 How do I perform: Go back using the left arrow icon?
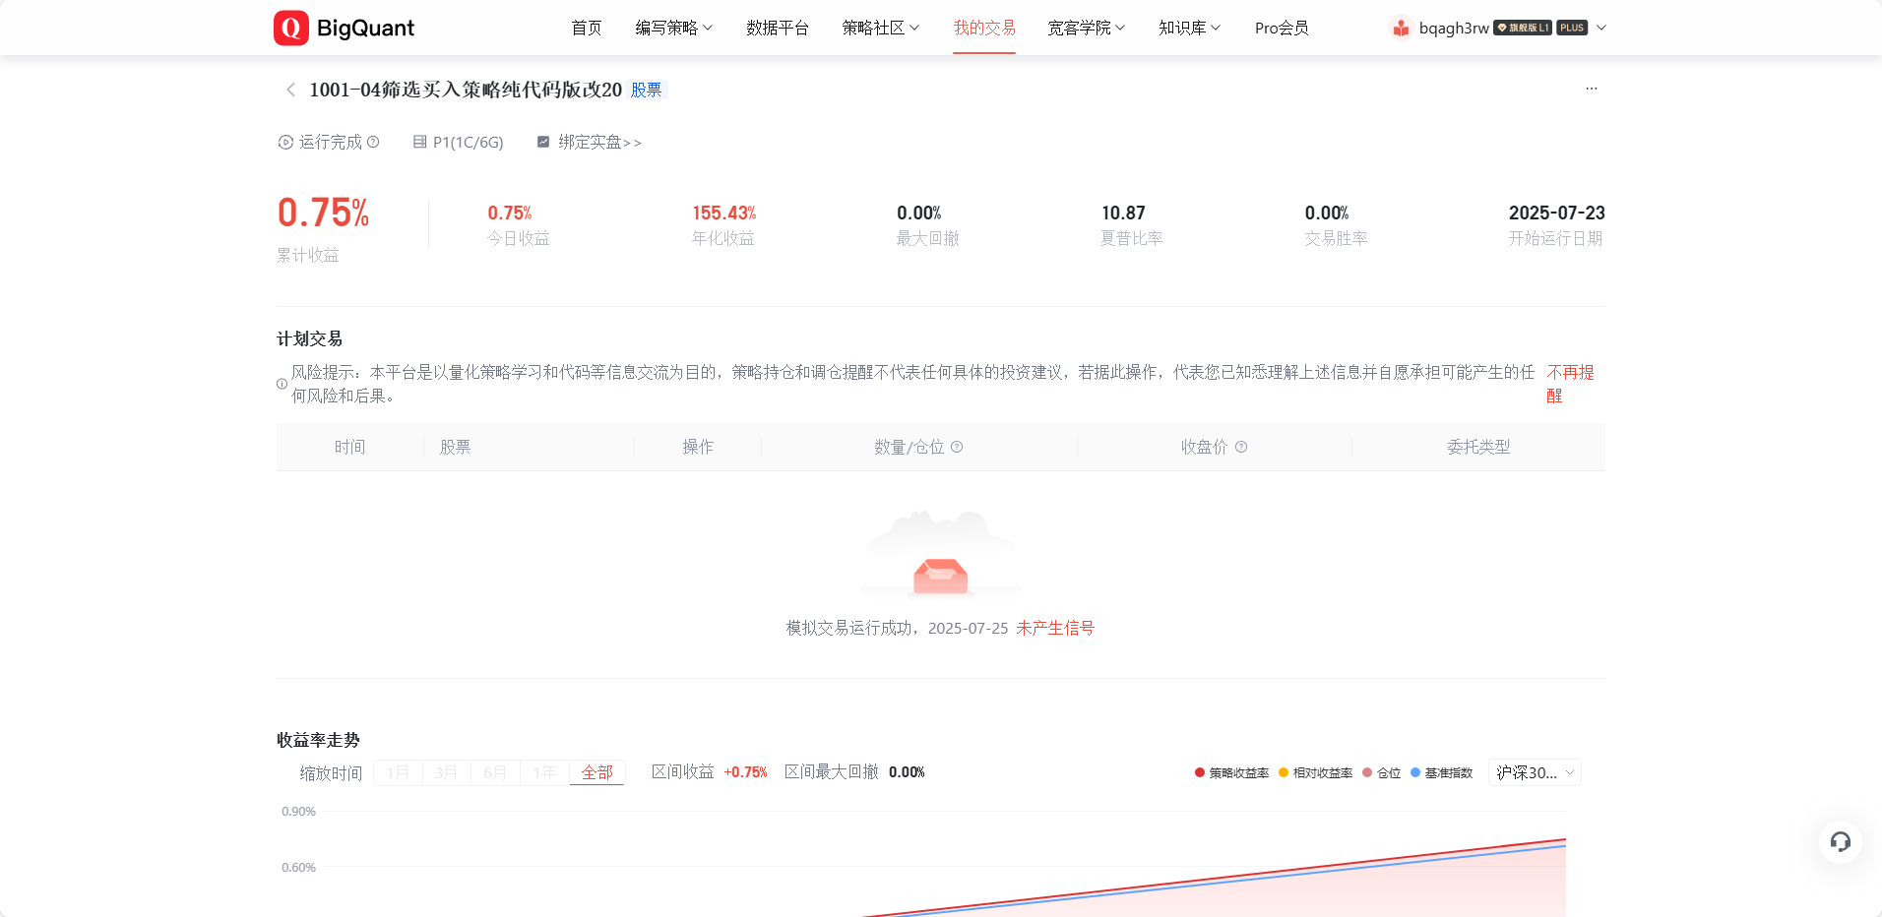click(x=290, y=91)
